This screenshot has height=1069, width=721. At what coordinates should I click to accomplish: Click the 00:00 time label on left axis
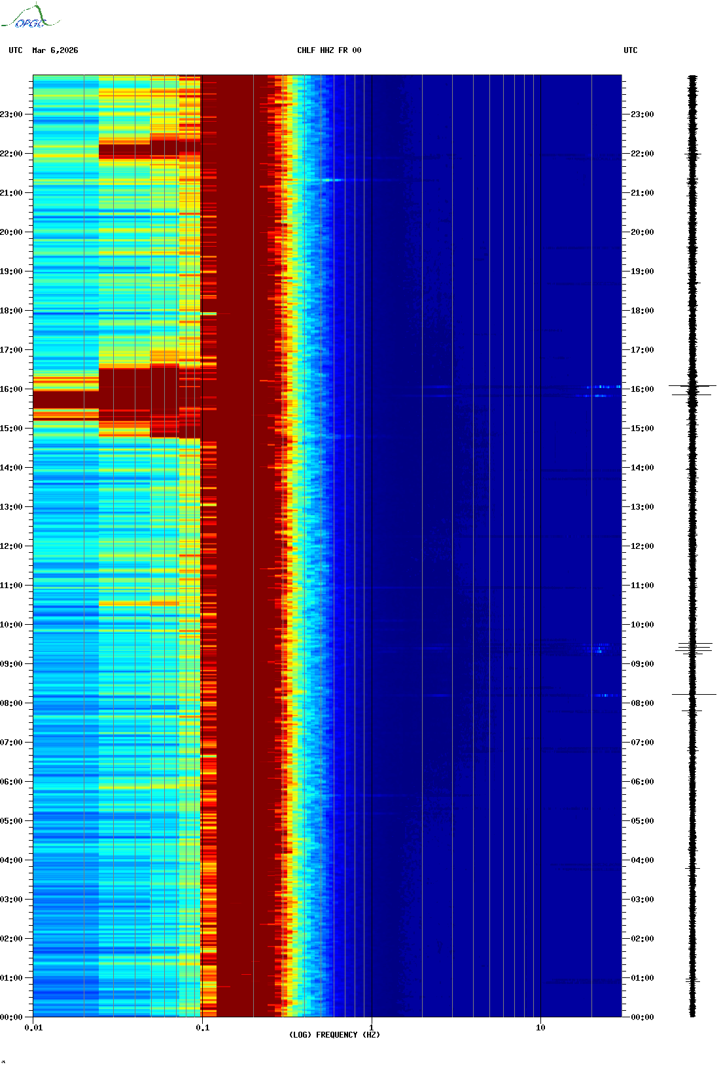tap(11, 1017)
